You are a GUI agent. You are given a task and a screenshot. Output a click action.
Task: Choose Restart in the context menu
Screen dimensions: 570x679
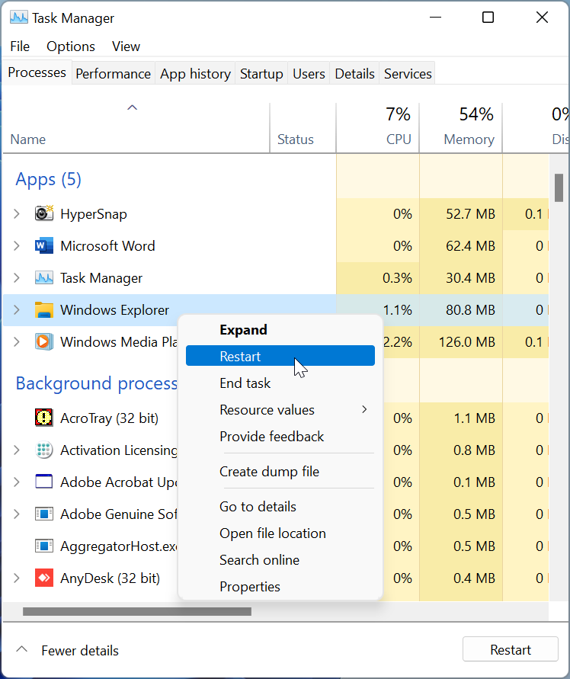[280, 356]
